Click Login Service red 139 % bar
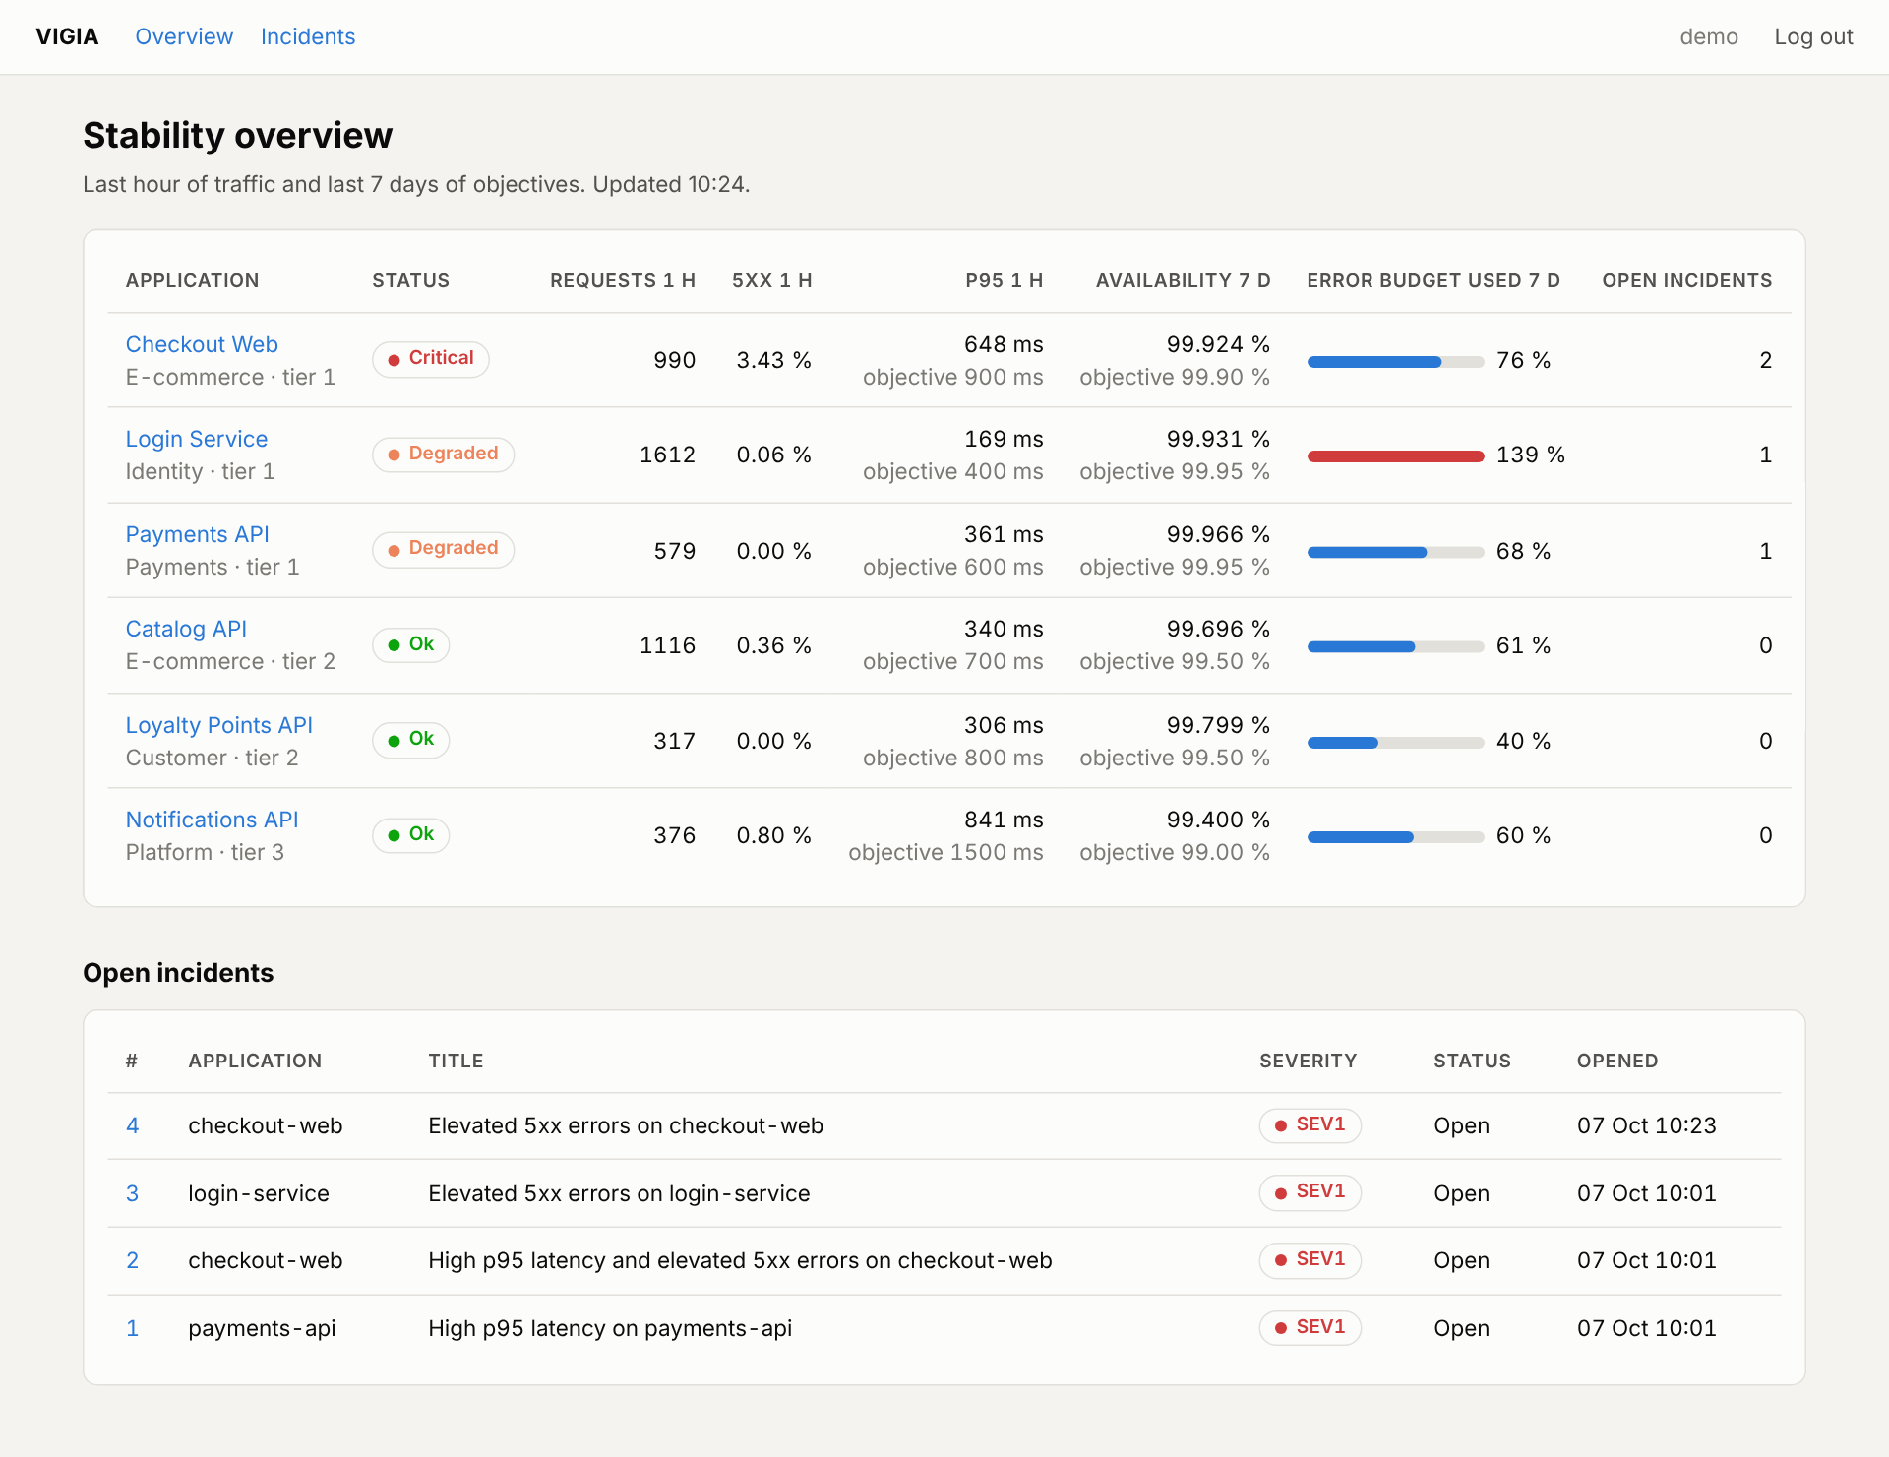This screenshot has width=1889, height=1457. tap(1395, 455)
